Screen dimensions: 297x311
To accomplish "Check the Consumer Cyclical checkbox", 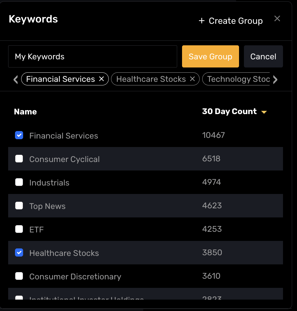I will tap(19, 159).
